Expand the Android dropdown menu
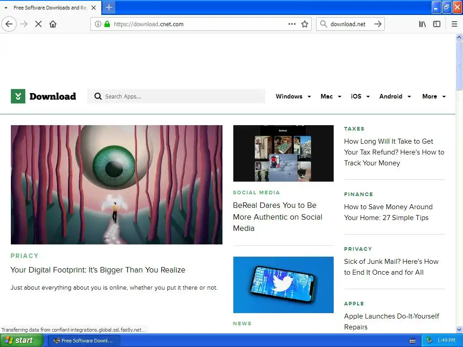The height and width of the screenshot is (347, 463). [395, 96]
